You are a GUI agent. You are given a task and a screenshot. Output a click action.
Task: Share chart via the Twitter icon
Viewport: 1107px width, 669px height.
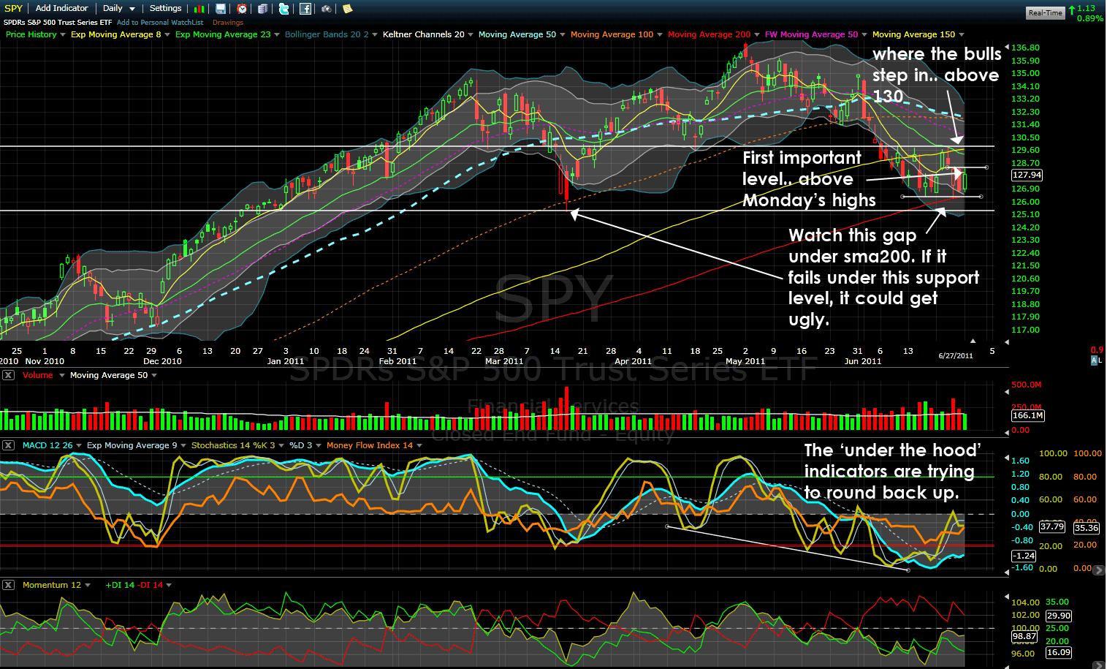(x=284, y=9)
